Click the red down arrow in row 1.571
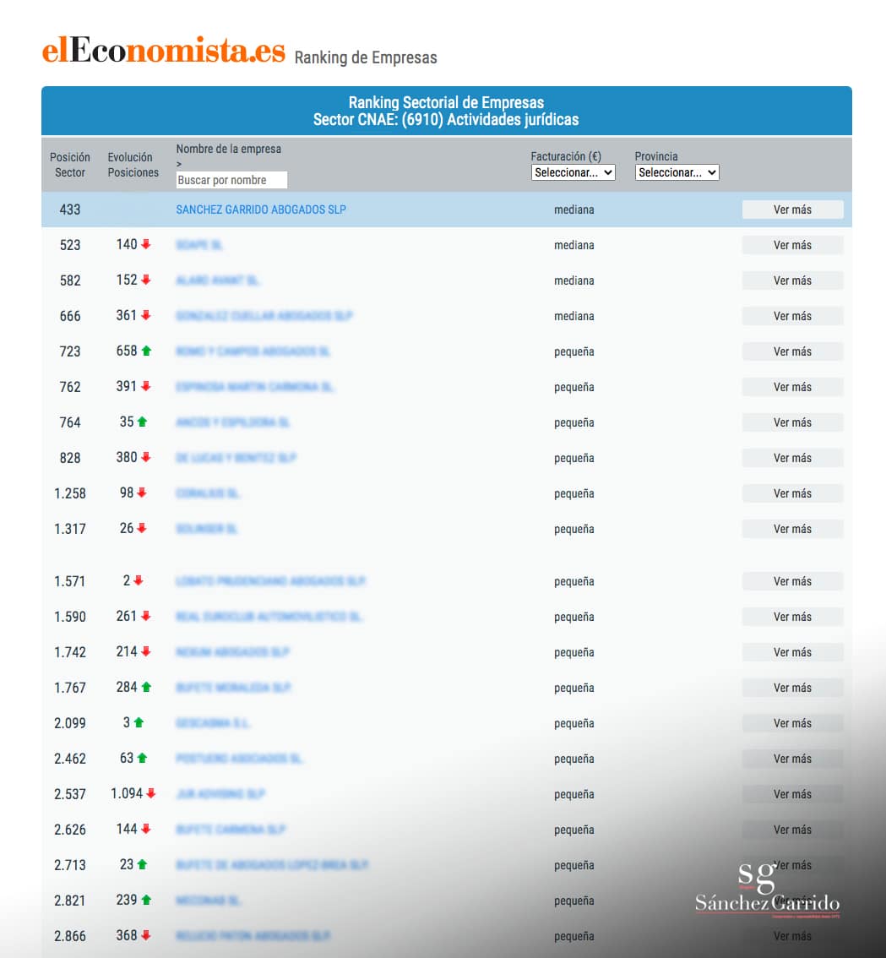This screenshot has width=886, height=958. click(x=139, y=580)
